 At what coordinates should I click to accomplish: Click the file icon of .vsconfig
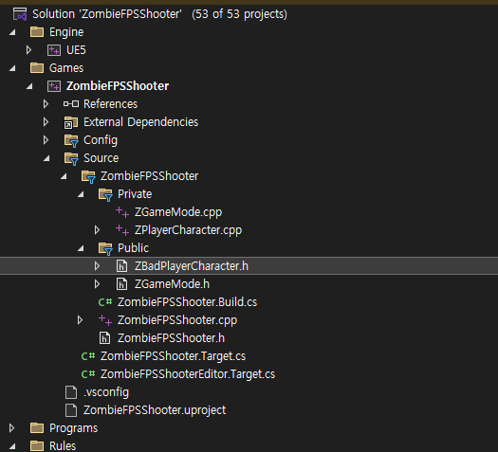(71, 392)
